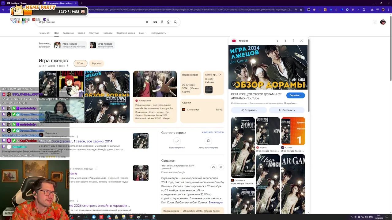Open the Google account avatar menu

click(x=383, y=22)
